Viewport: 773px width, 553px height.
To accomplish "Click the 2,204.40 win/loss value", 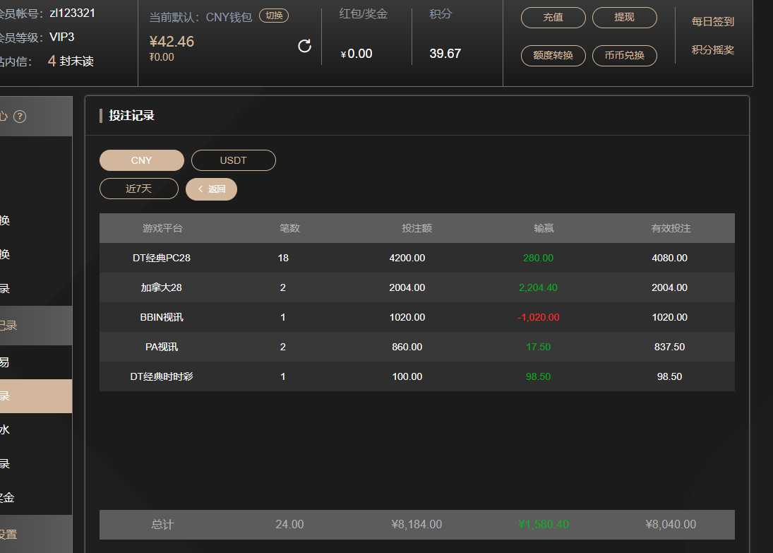I will (538, 287).
